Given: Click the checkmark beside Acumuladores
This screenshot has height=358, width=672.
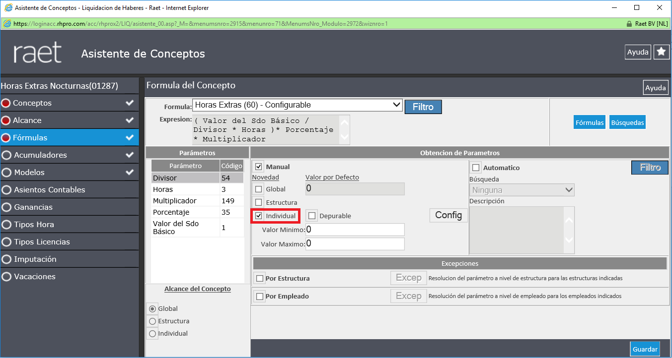Looking at the screenshot, I should point(130,155).
